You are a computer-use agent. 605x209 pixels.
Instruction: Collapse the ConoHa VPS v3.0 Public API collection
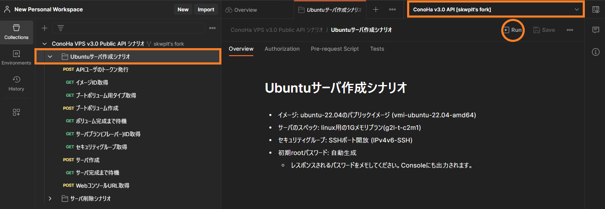pos(45,44)
